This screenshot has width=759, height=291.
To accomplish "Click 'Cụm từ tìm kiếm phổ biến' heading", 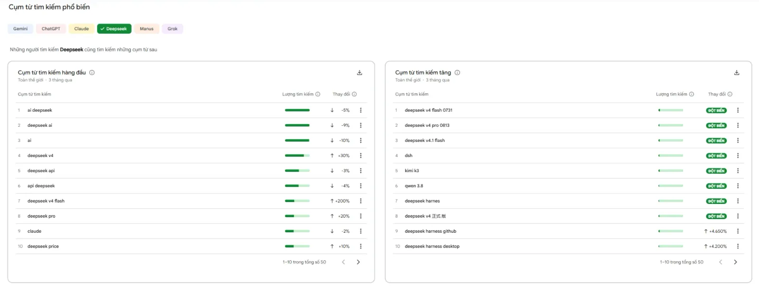I will click(49, 7).
